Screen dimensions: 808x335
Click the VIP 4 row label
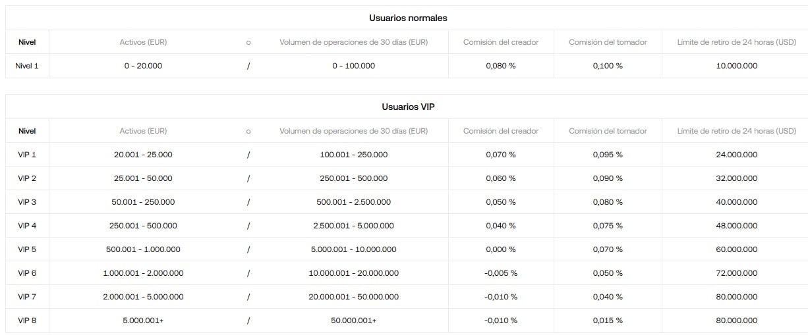(x=27, y=226)
